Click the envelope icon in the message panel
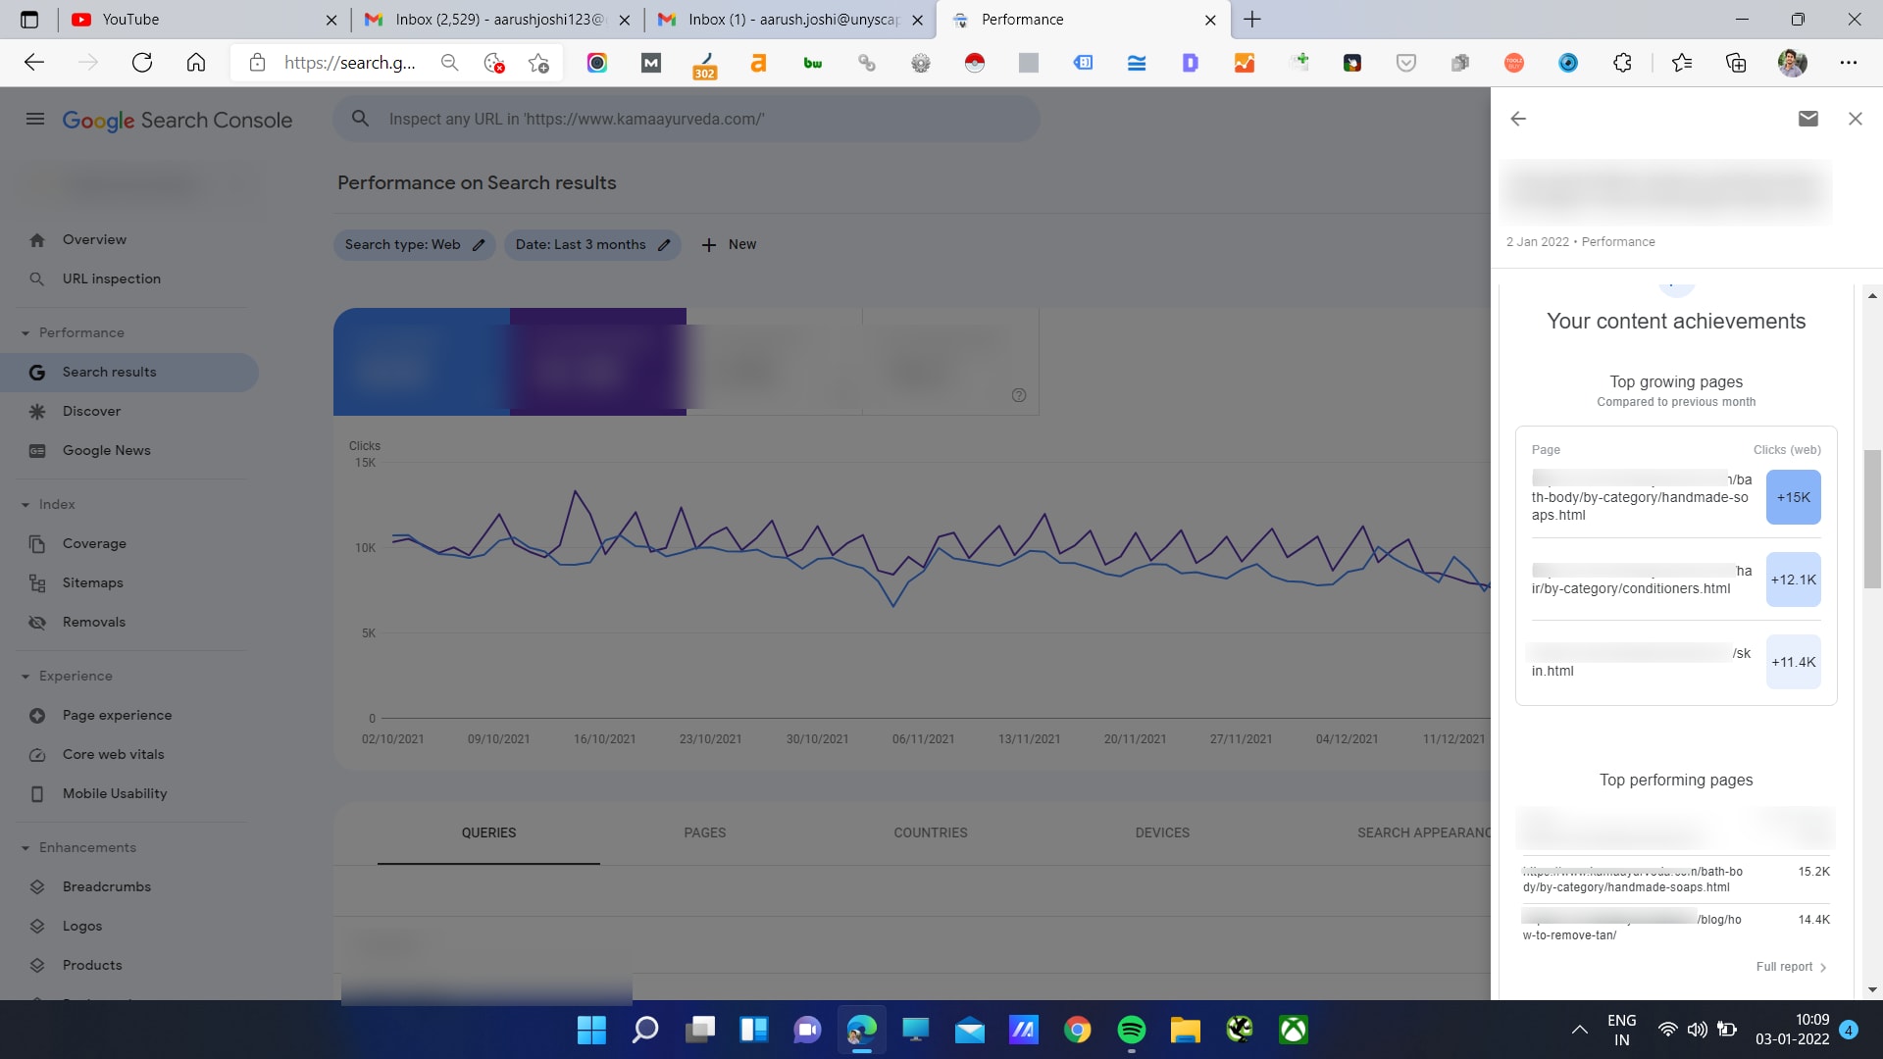This screenshot has height=1059, width=1883. click(1807, 119)
